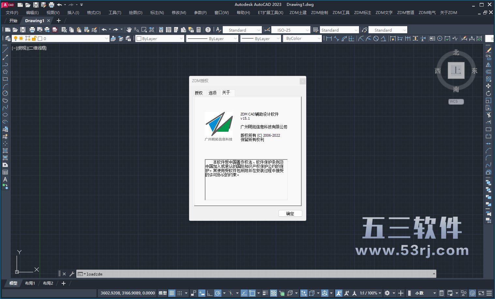Open the Hatch tool

tap(5, 151)
